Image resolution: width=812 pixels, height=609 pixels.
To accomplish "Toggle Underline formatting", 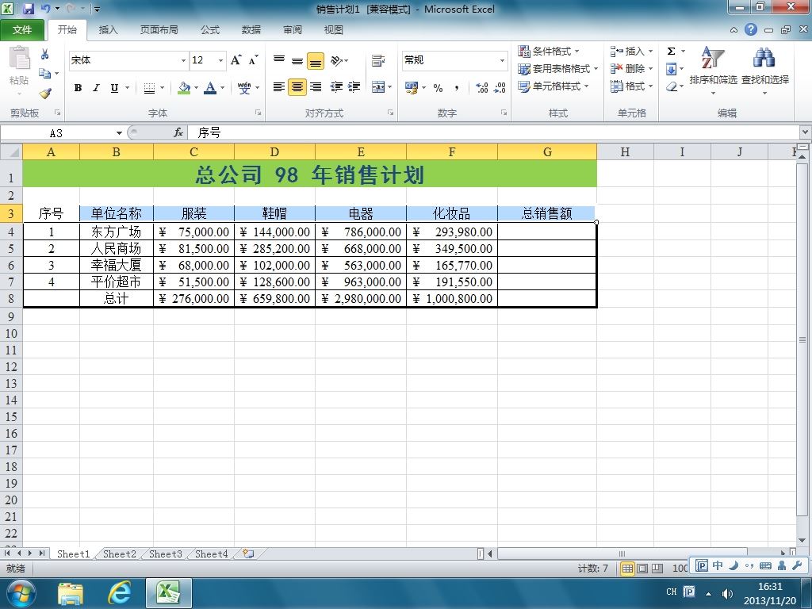I will coord(114,88).
